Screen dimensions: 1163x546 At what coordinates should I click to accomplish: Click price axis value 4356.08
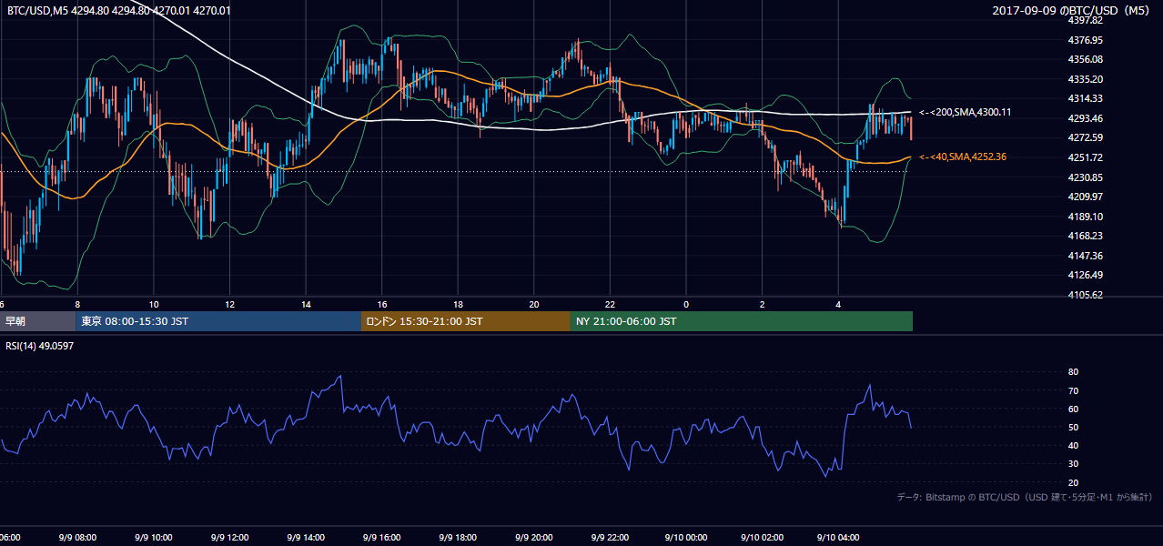1086,59
